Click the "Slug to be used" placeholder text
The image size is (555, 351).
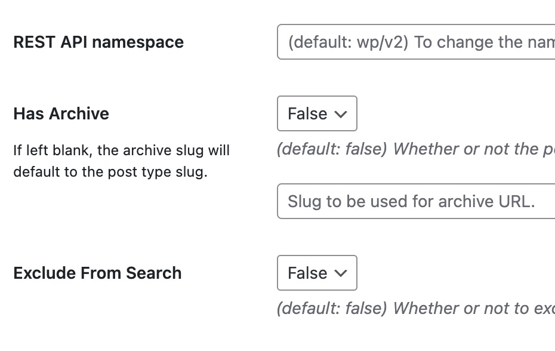pyautogui.click(x=346, y=201)
